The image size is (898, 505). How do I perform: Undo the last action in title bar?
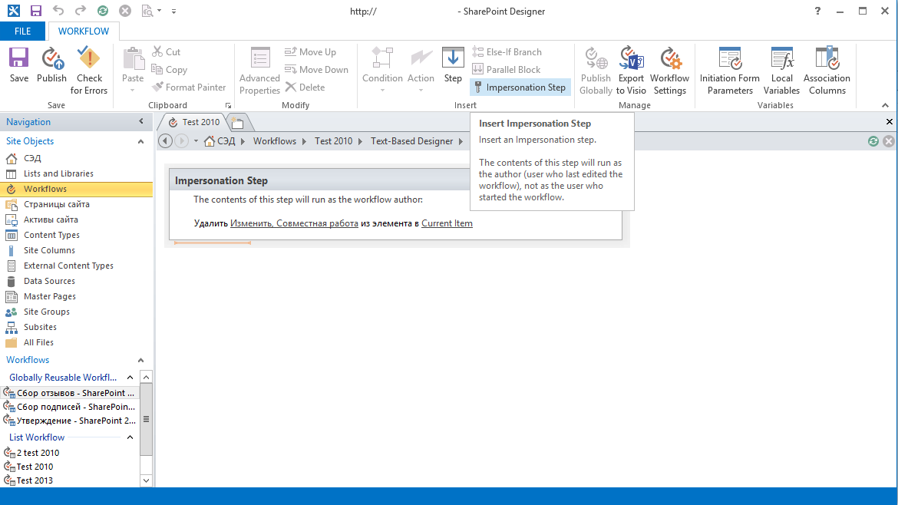pos(58,10)
